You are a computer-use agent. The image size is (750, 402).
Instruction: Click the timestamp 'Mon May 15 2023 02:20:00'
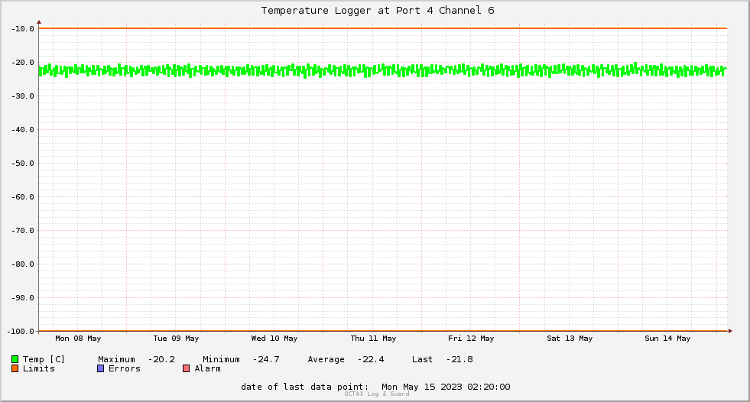[x=446, y=387]
